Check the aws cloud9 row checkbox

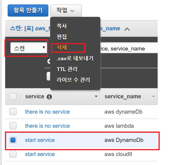coord(13,154)
